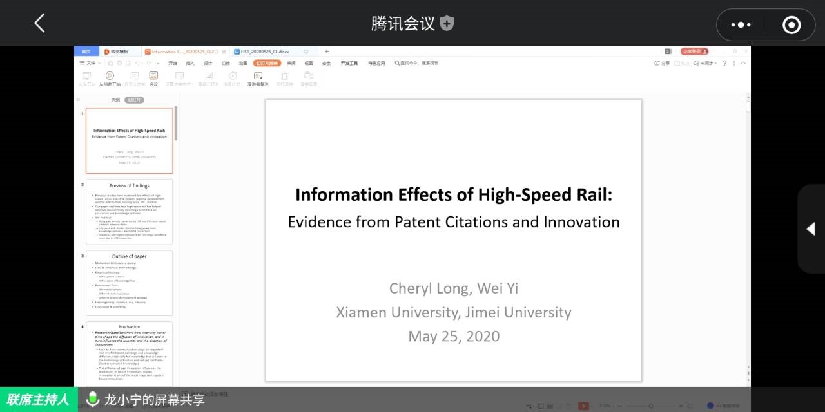Expand the side panel arrow on right edge
Screen dimensions: 825x412
pyautogui.click(x=810, y=229)
